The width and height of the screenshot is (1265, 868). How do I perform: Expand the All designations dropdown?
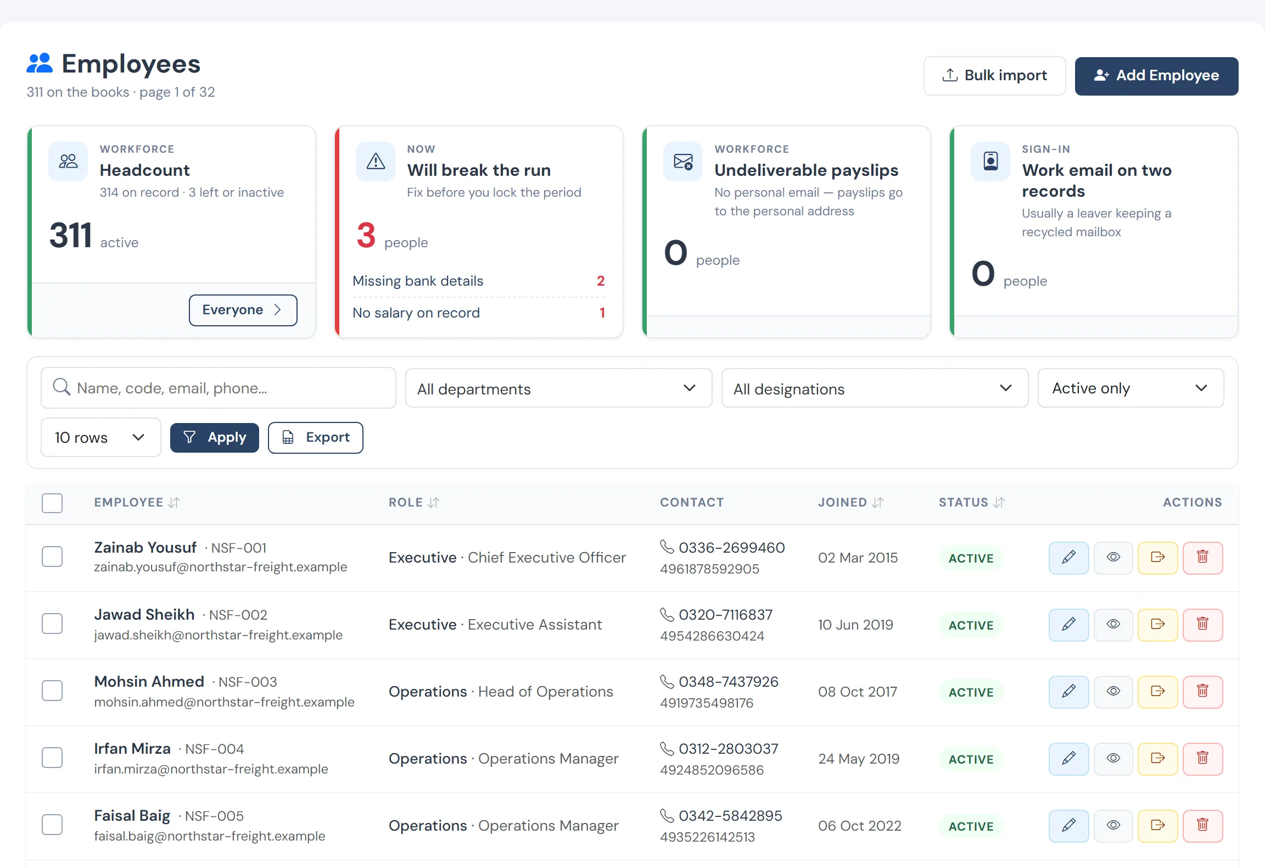[x=875, y=388]
